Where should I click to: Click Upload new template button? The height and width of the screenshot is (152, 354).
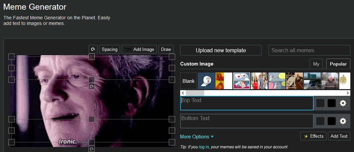coord(221,50)
